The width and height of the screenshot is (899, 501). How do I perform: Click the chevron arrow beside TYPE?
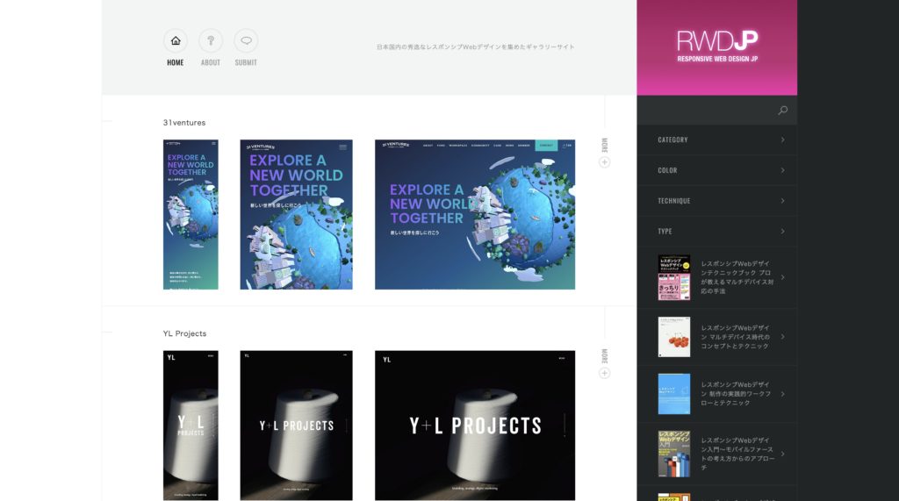(782, 231)
